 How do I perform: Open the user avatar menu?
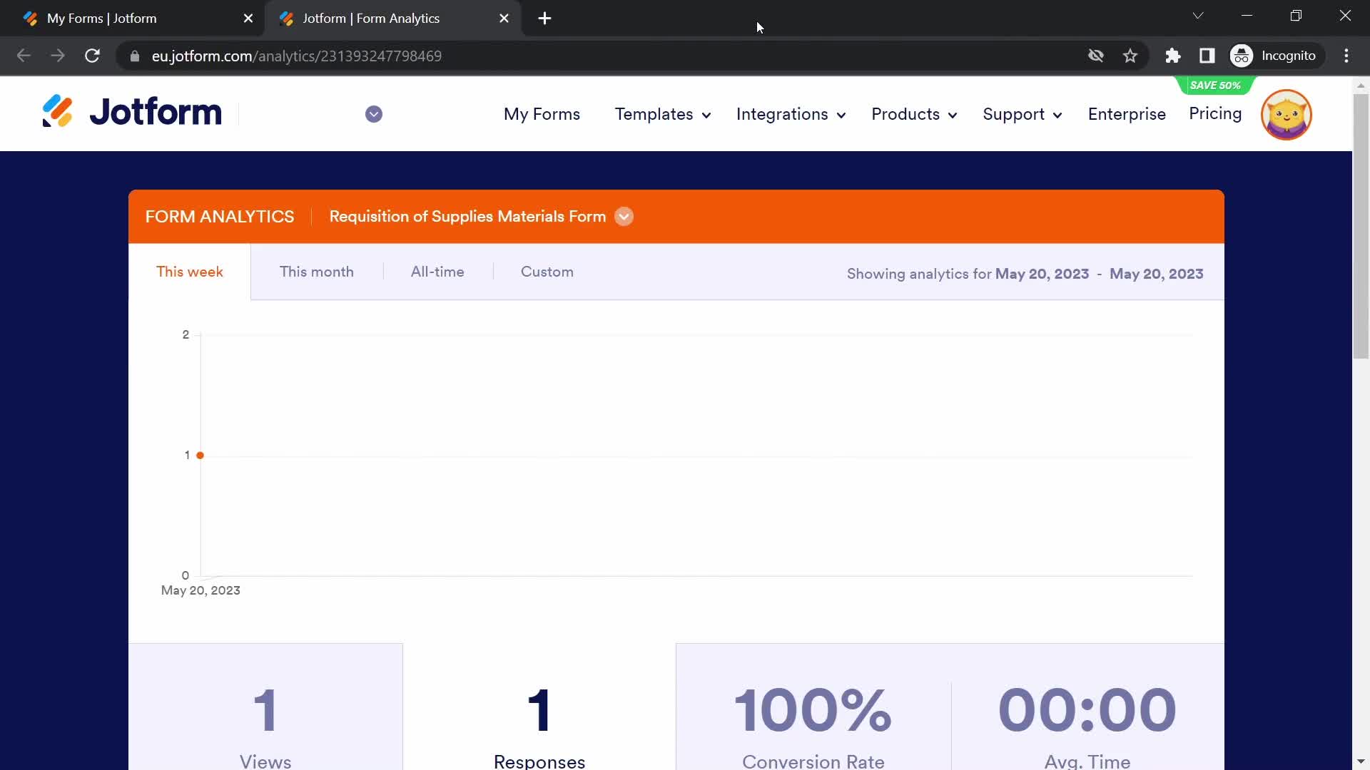point(1286,114)
